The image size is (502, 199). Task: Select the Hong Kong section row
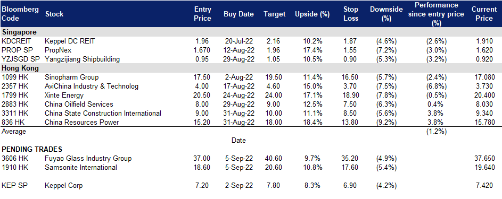251,68
